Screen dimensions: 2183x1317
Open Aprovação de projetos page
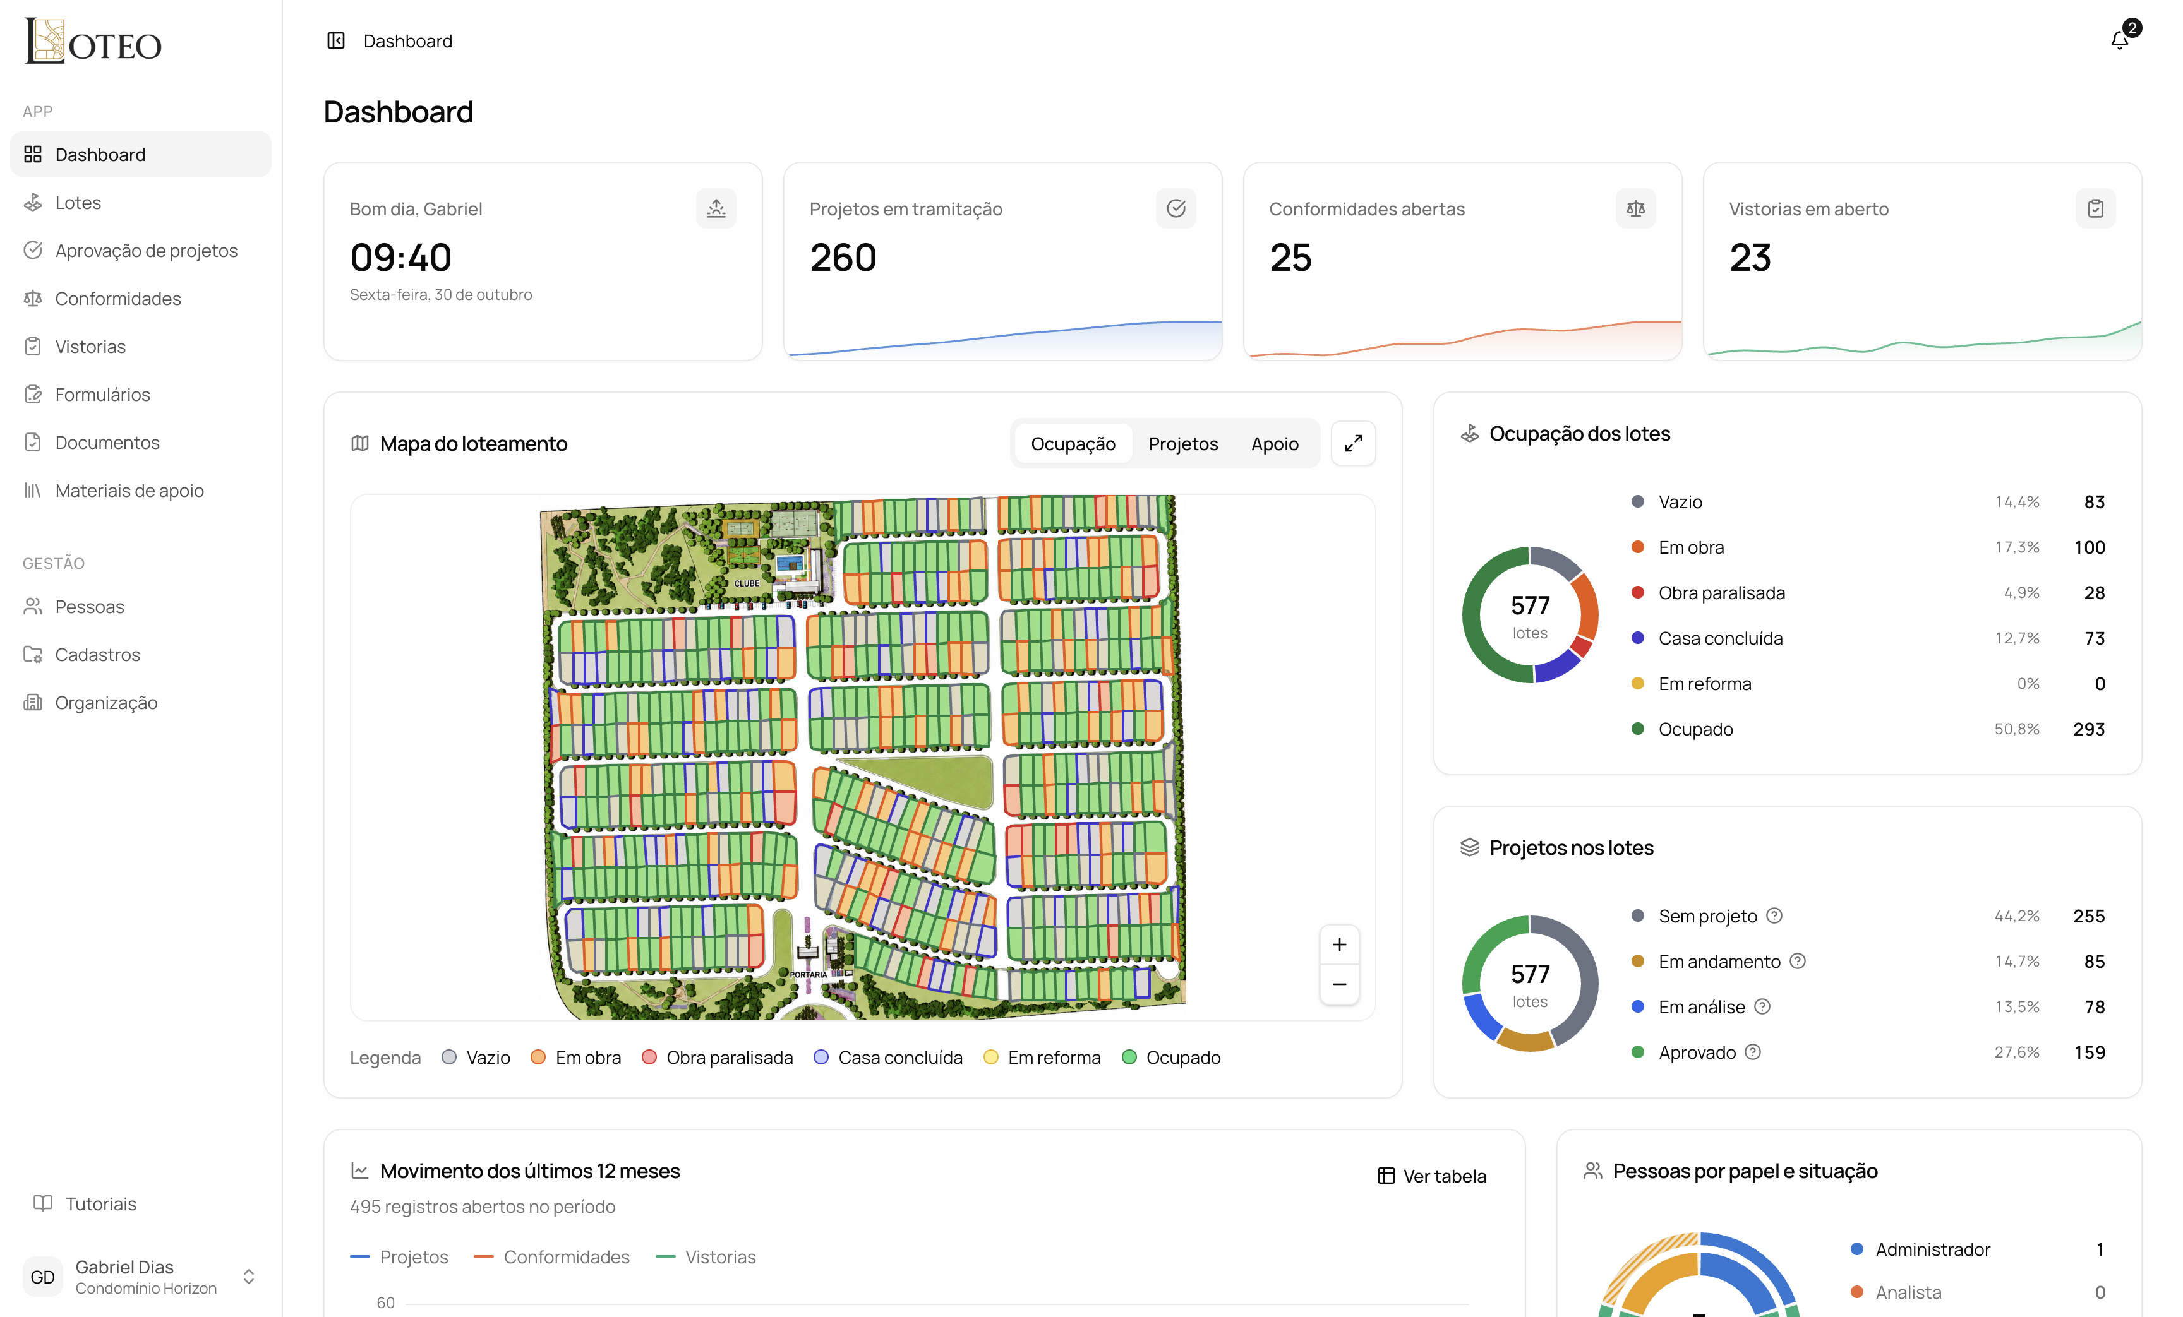(x=141, y=250)
